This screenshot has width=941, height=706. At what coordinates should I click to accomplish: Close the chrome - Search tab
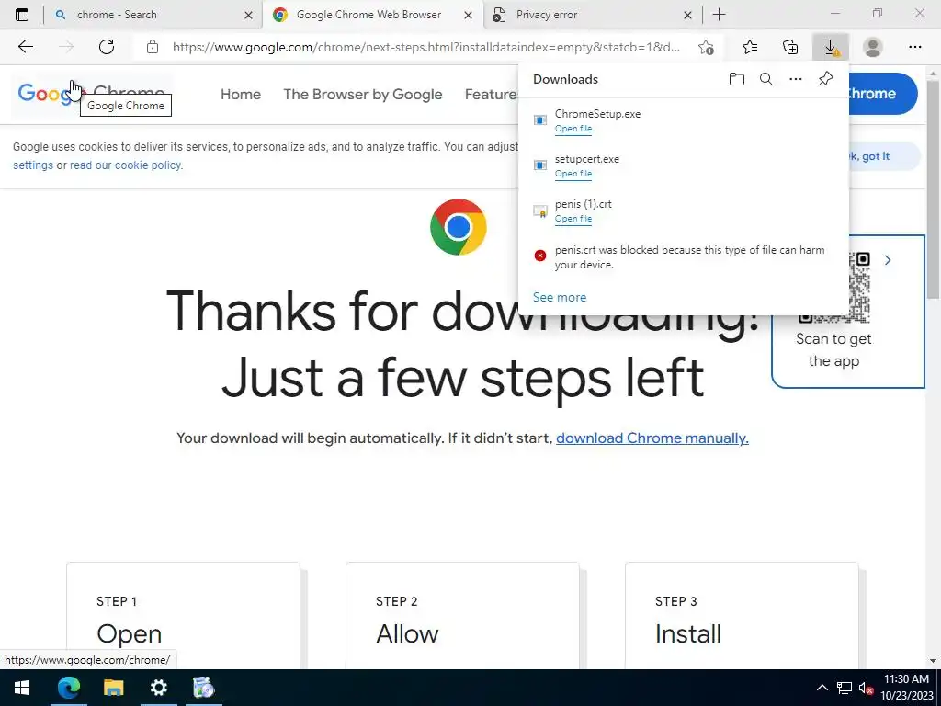(248, 16)
